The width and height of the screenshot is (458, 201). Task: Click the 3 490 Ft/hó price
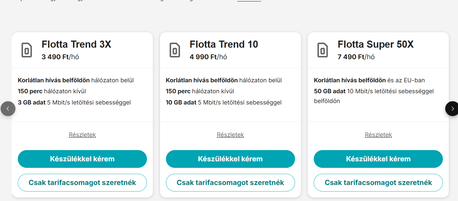60,57
